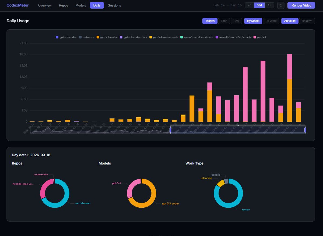Click the nextide-saas-vo... donut label
323x236 pixels.
(x=23, y=184)
